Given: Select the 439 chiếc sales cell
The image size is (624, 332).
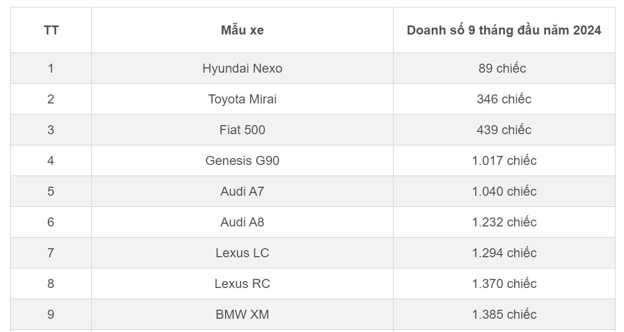Looking at the screenshot, I should click(x=503, y=130).
